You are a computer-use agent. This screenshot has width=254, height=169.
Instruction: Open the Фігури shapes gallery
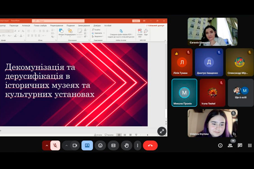click(x=61, y=33)
